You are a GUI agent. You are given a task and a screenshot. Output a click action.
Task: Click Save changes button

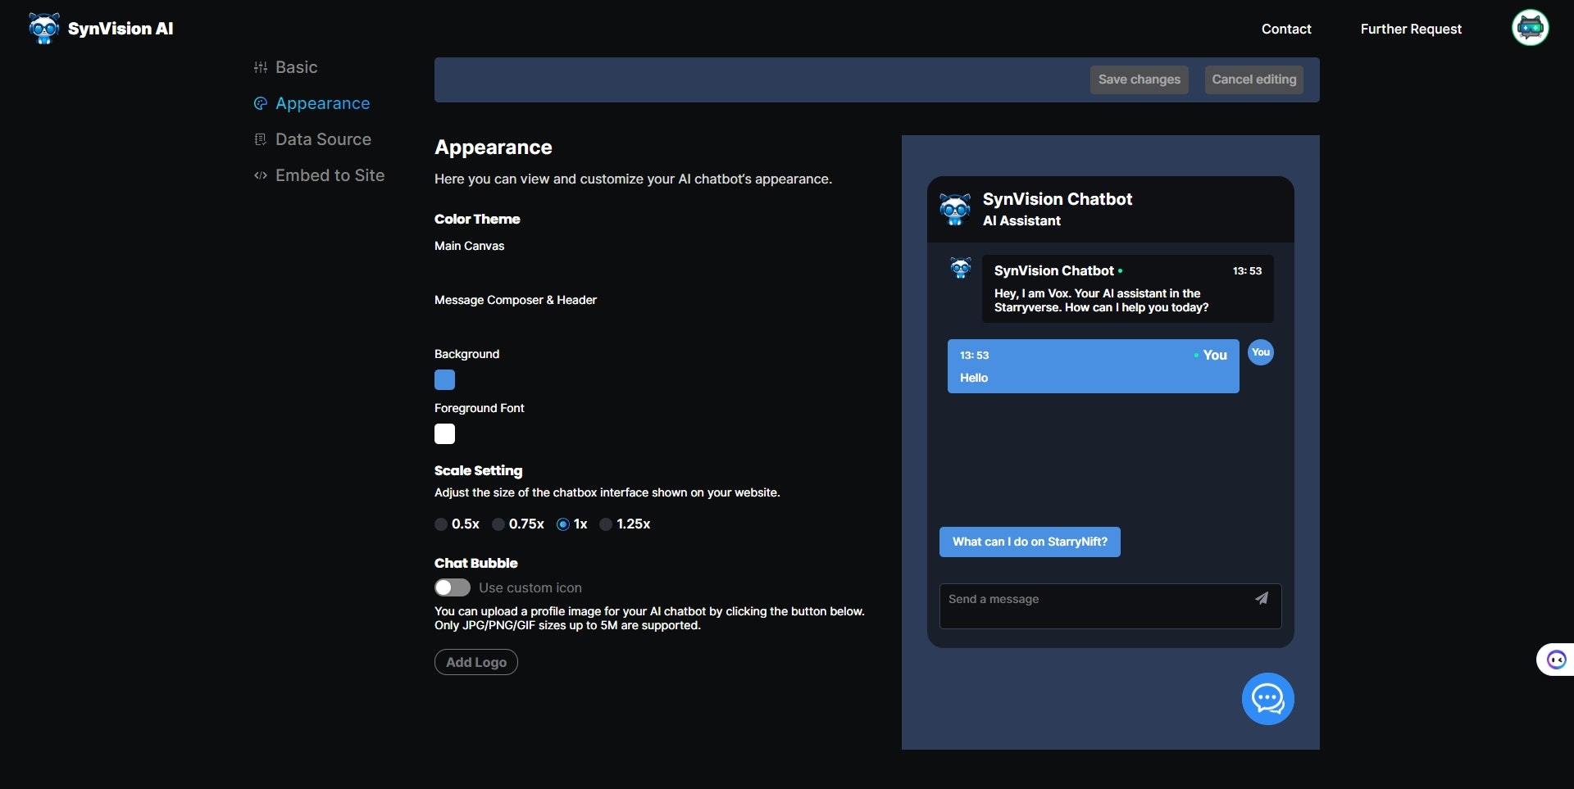point(1139,79)
